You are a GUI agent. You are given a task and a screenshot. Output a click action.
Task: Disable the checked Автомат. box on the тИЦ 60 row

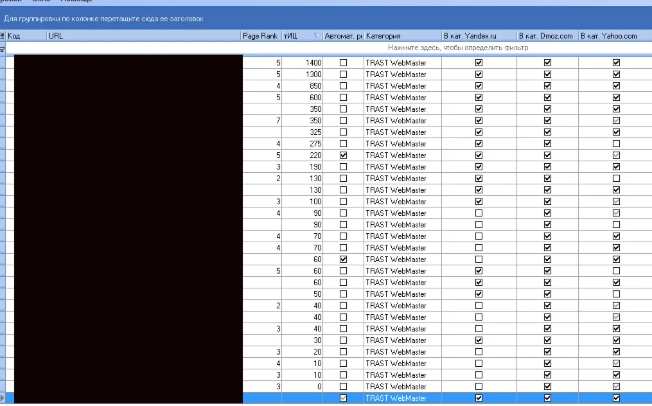343,259
